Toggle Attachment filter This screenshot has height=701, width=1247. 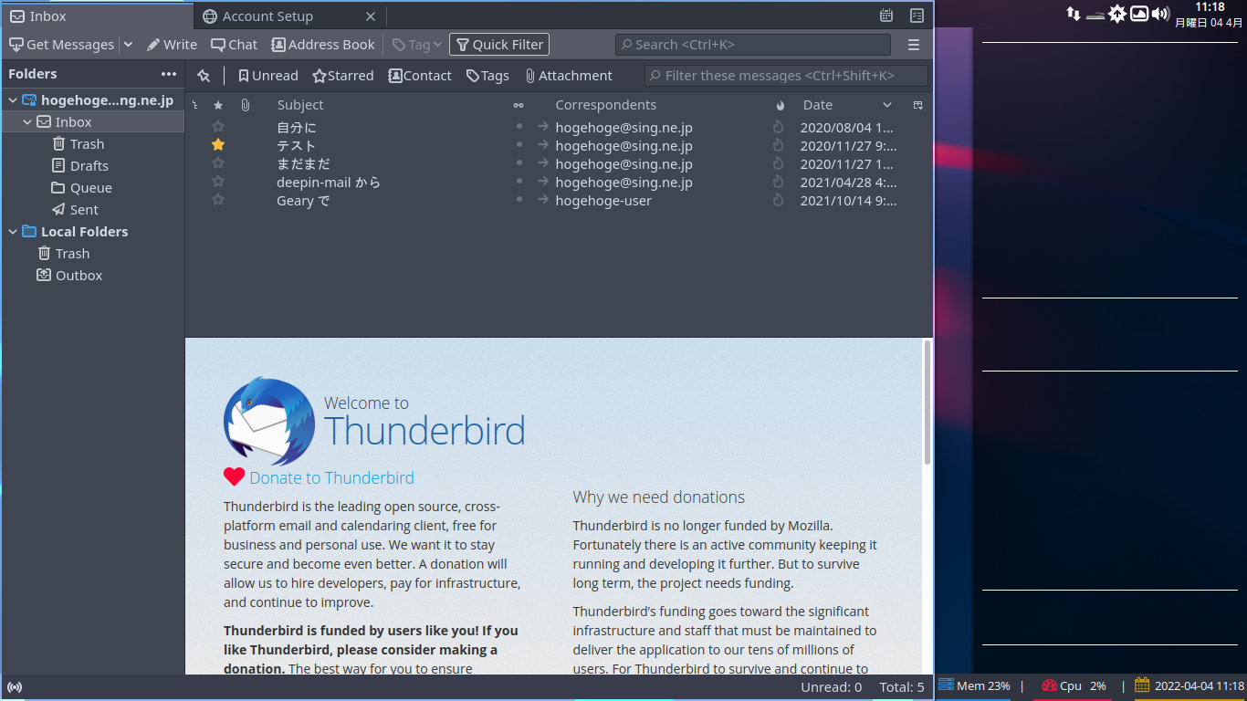click(569, 76)
